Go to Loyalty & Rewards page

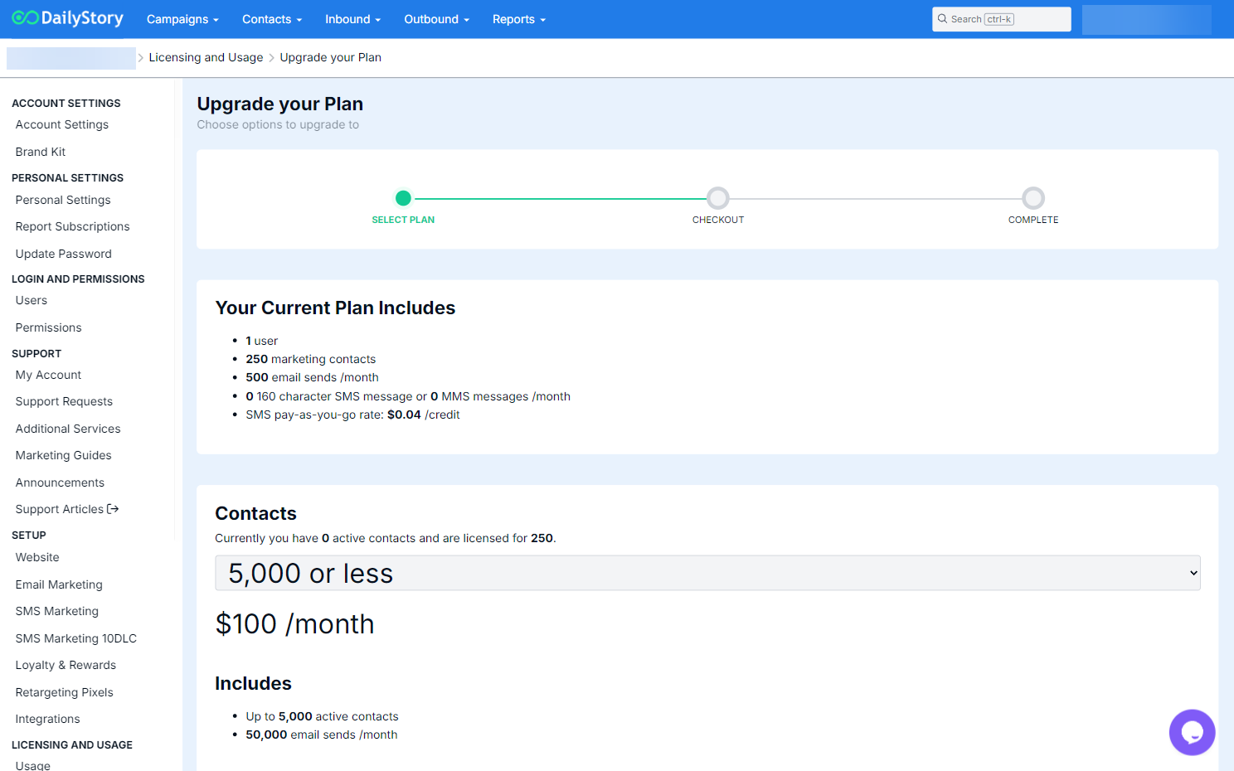point(66,665)
